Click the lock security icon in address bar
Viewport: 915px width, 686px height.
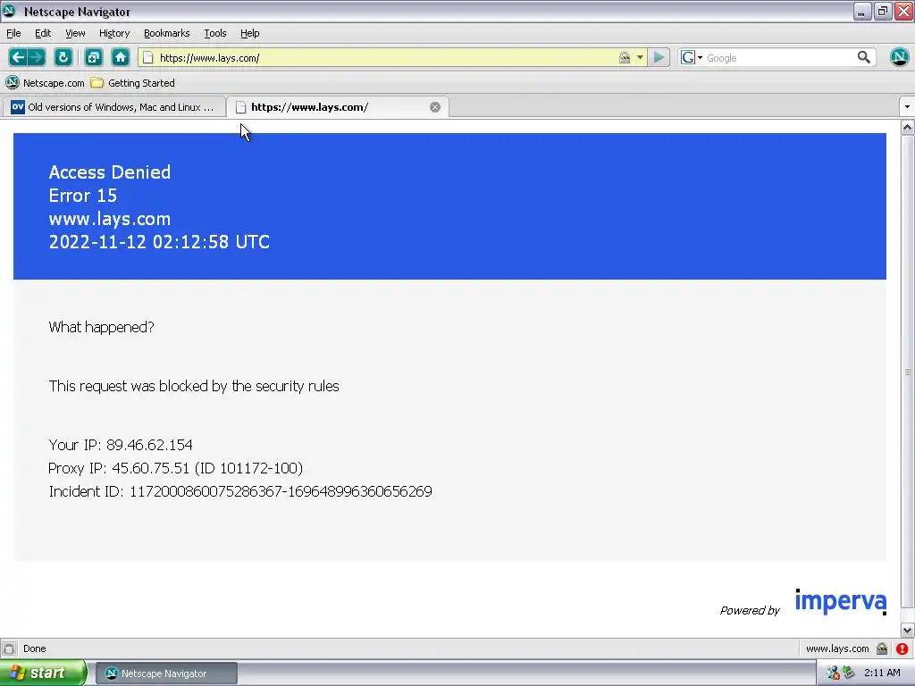625,57
